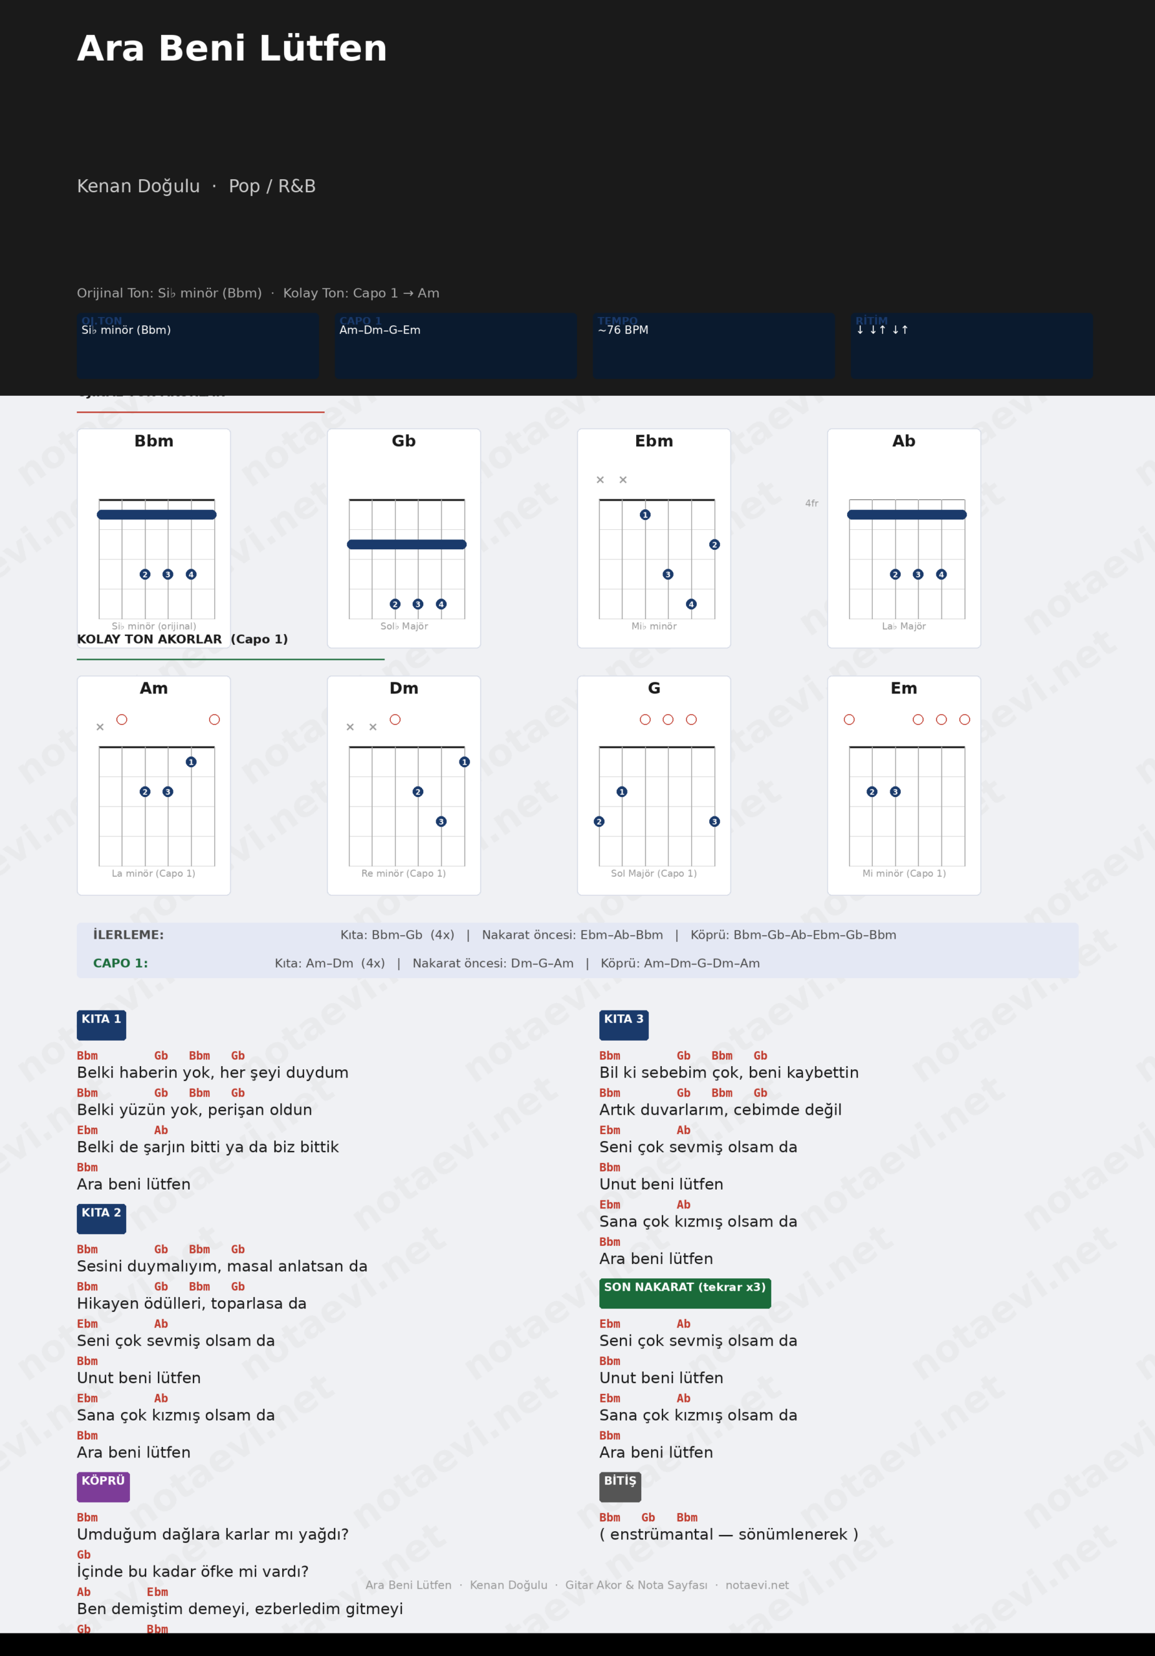The image size is (1155, 1656).
Task: Select the Am Capo 1 chord diagram
Action: pos(153,785)
